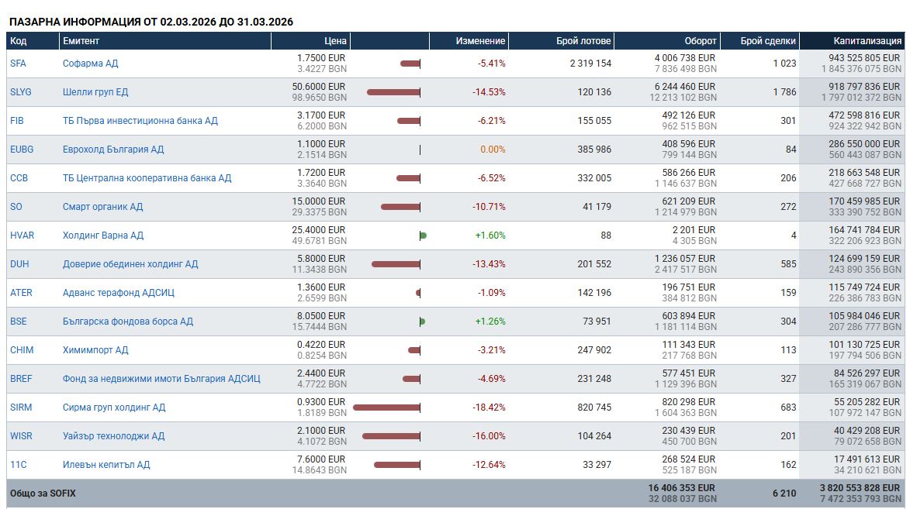Open the Софарма АД issuer link
Screen dimensions: 910x509
click(91, 64)
